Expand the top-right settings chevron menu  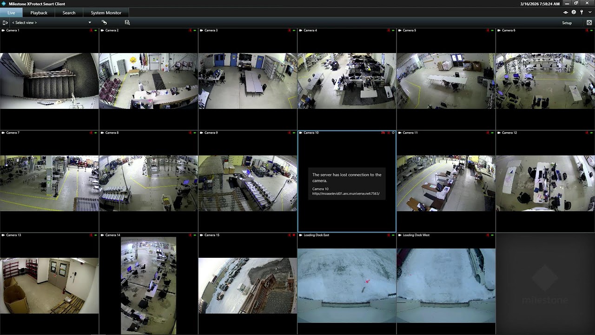click(x=590, y=13)
